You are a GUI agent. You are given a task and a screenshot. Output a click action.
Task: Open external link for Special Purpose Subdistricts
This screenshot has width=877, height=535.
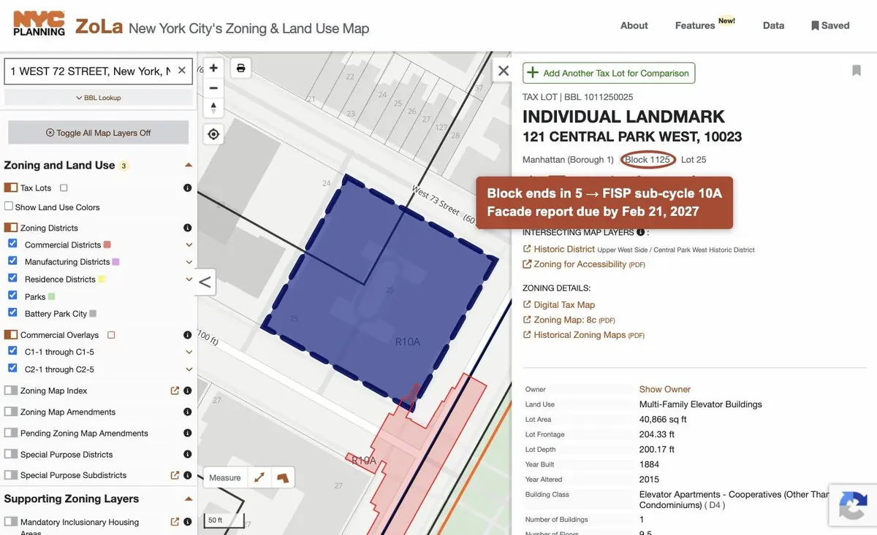(x=175, y=475)
